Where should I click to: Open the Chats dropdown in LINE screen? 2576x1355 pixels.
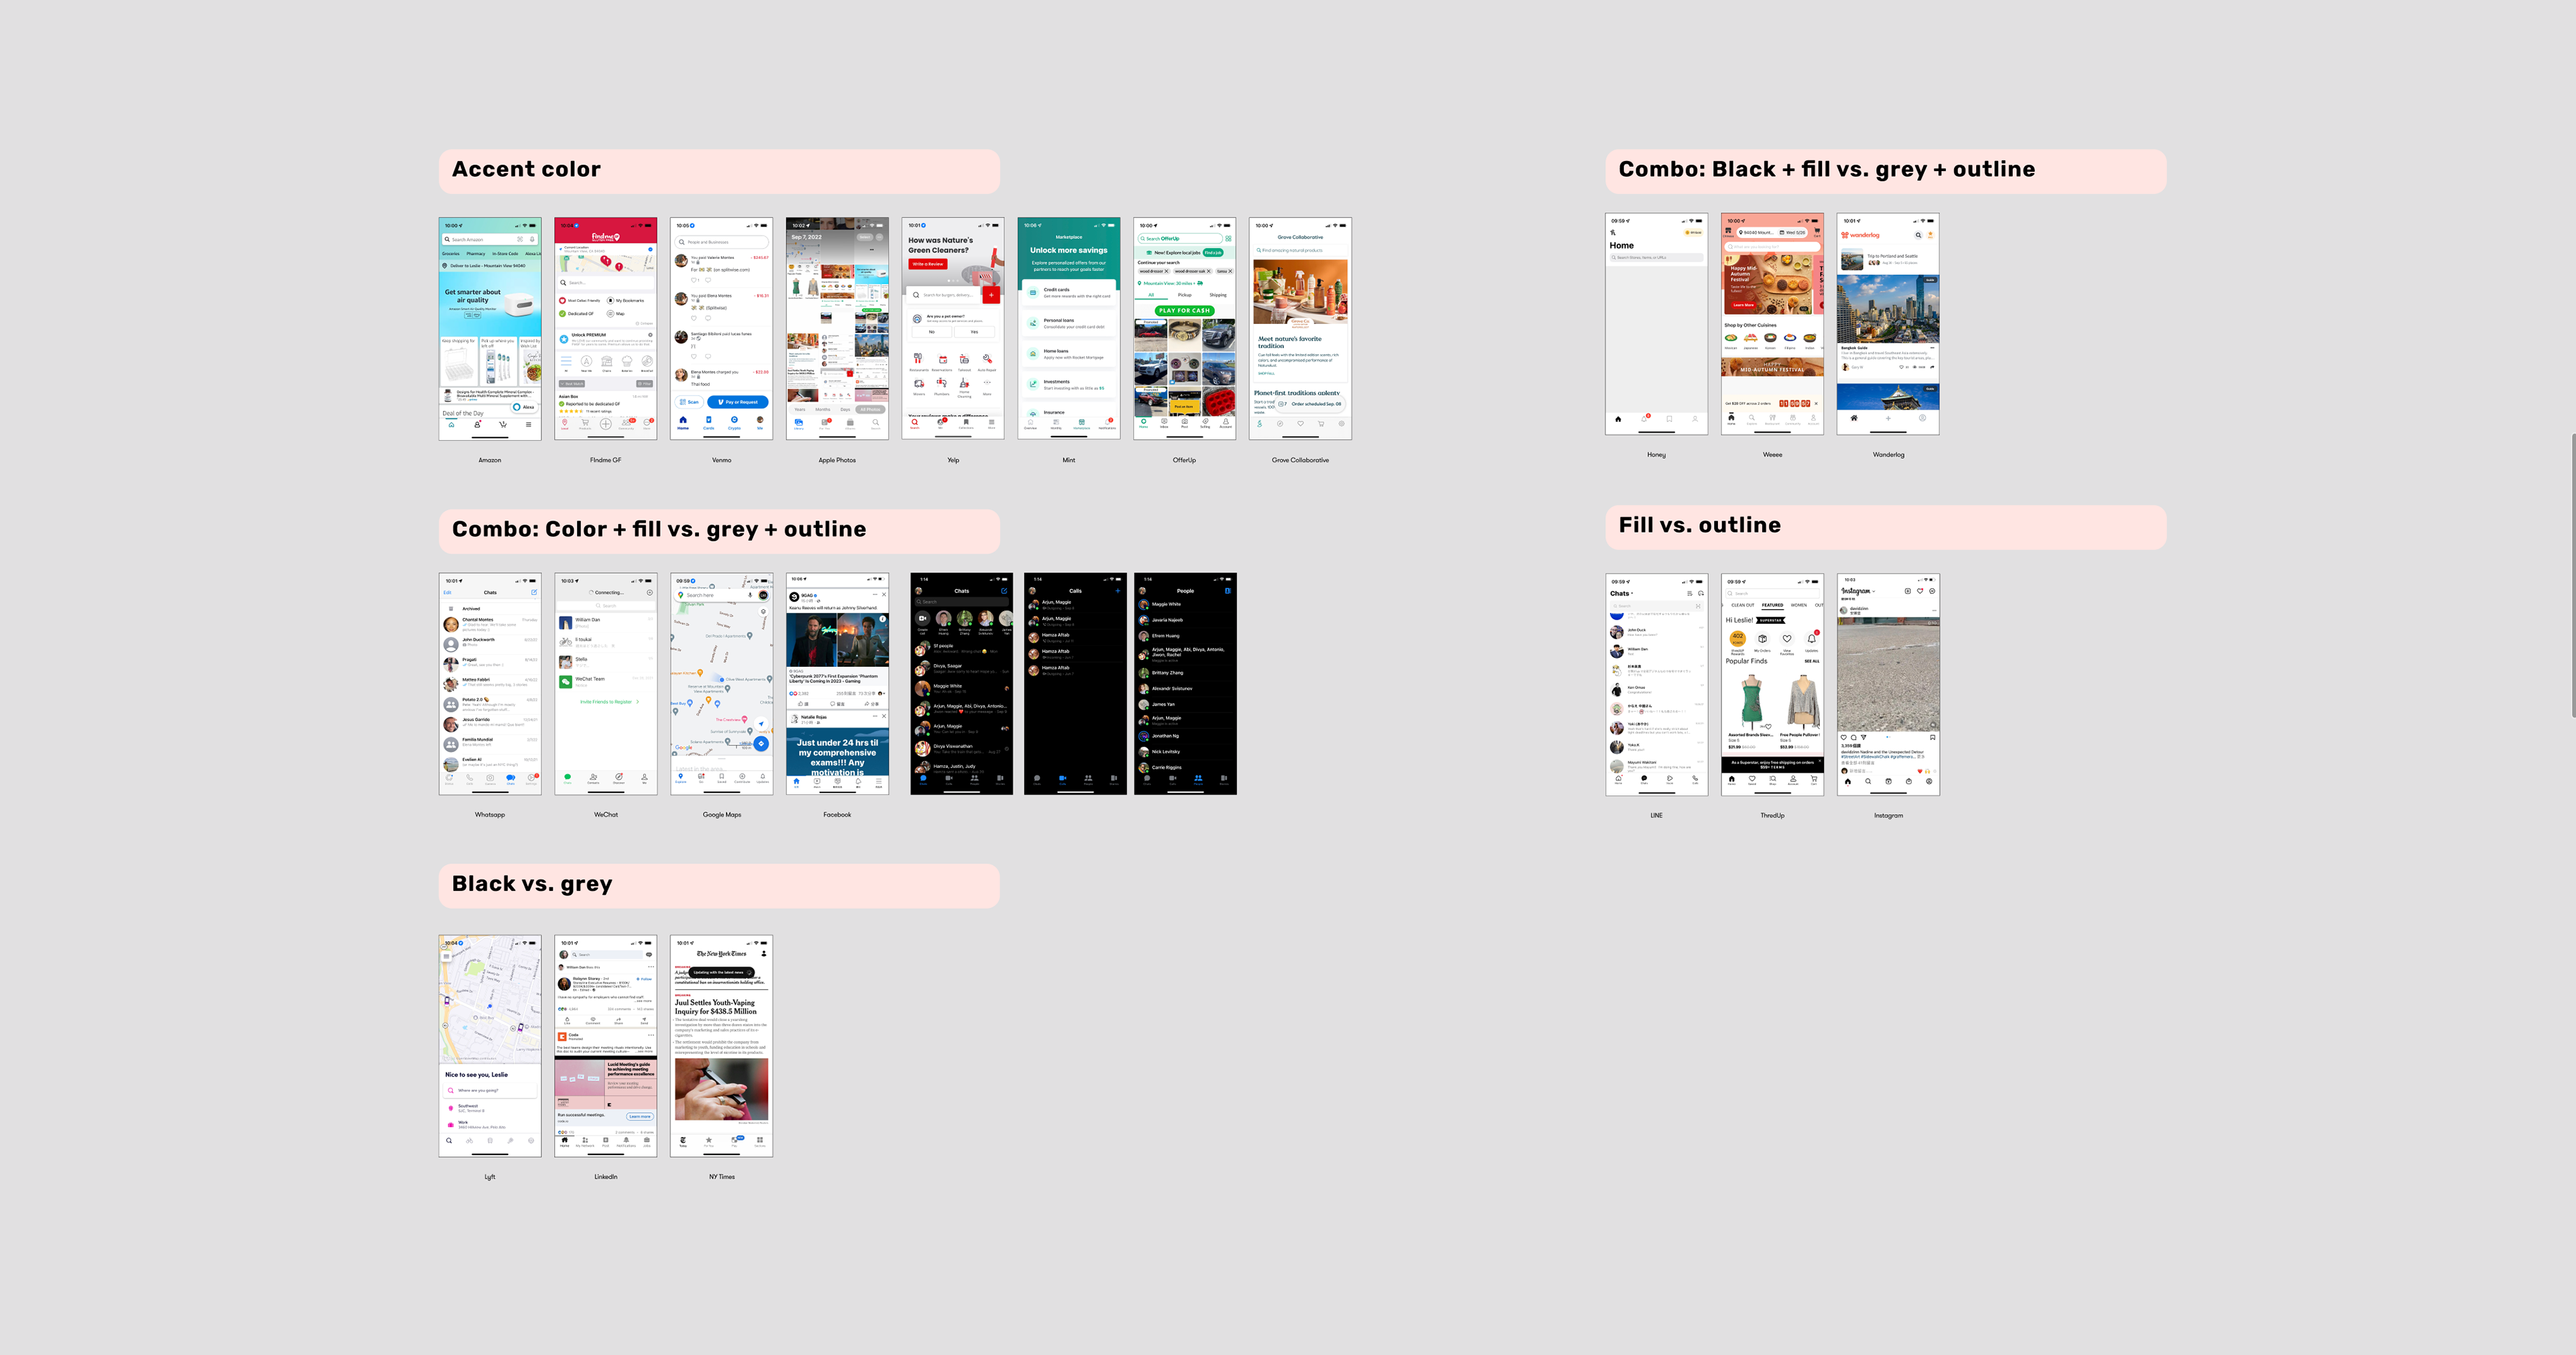click(x=1621, y=593)
